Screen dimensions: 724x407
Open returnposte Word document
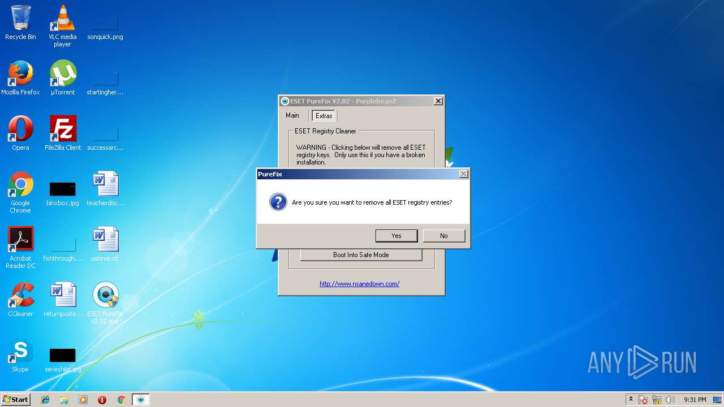click(x=63, y=300)
